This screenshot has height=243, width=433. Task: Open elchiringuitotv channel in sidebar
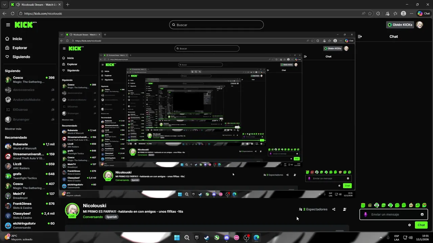30,225
